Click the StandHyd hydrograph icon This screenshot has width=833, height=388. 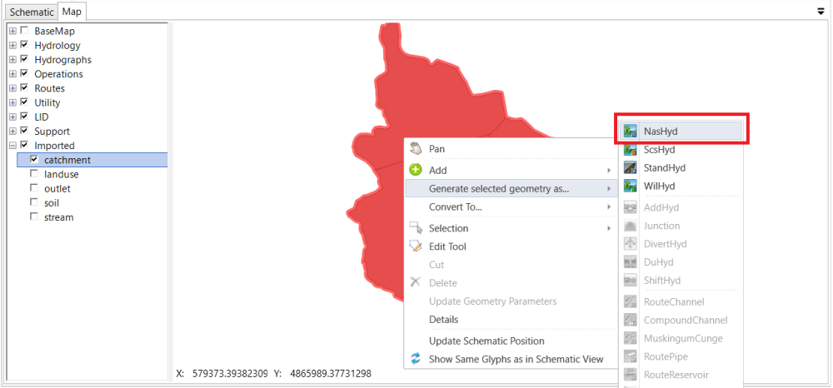pos(631,168)
